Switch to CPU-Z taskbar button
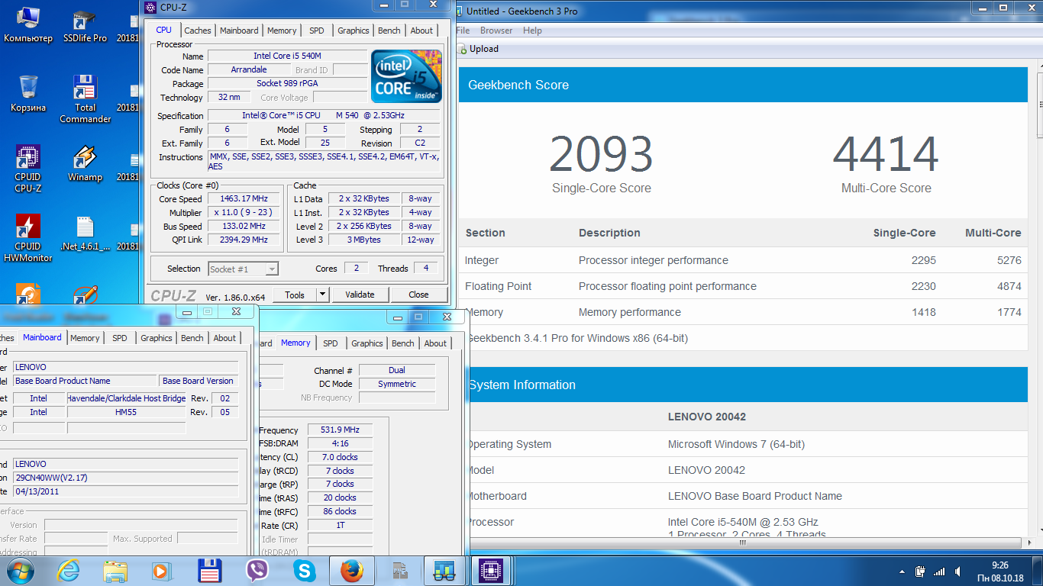 pos(489,571)
